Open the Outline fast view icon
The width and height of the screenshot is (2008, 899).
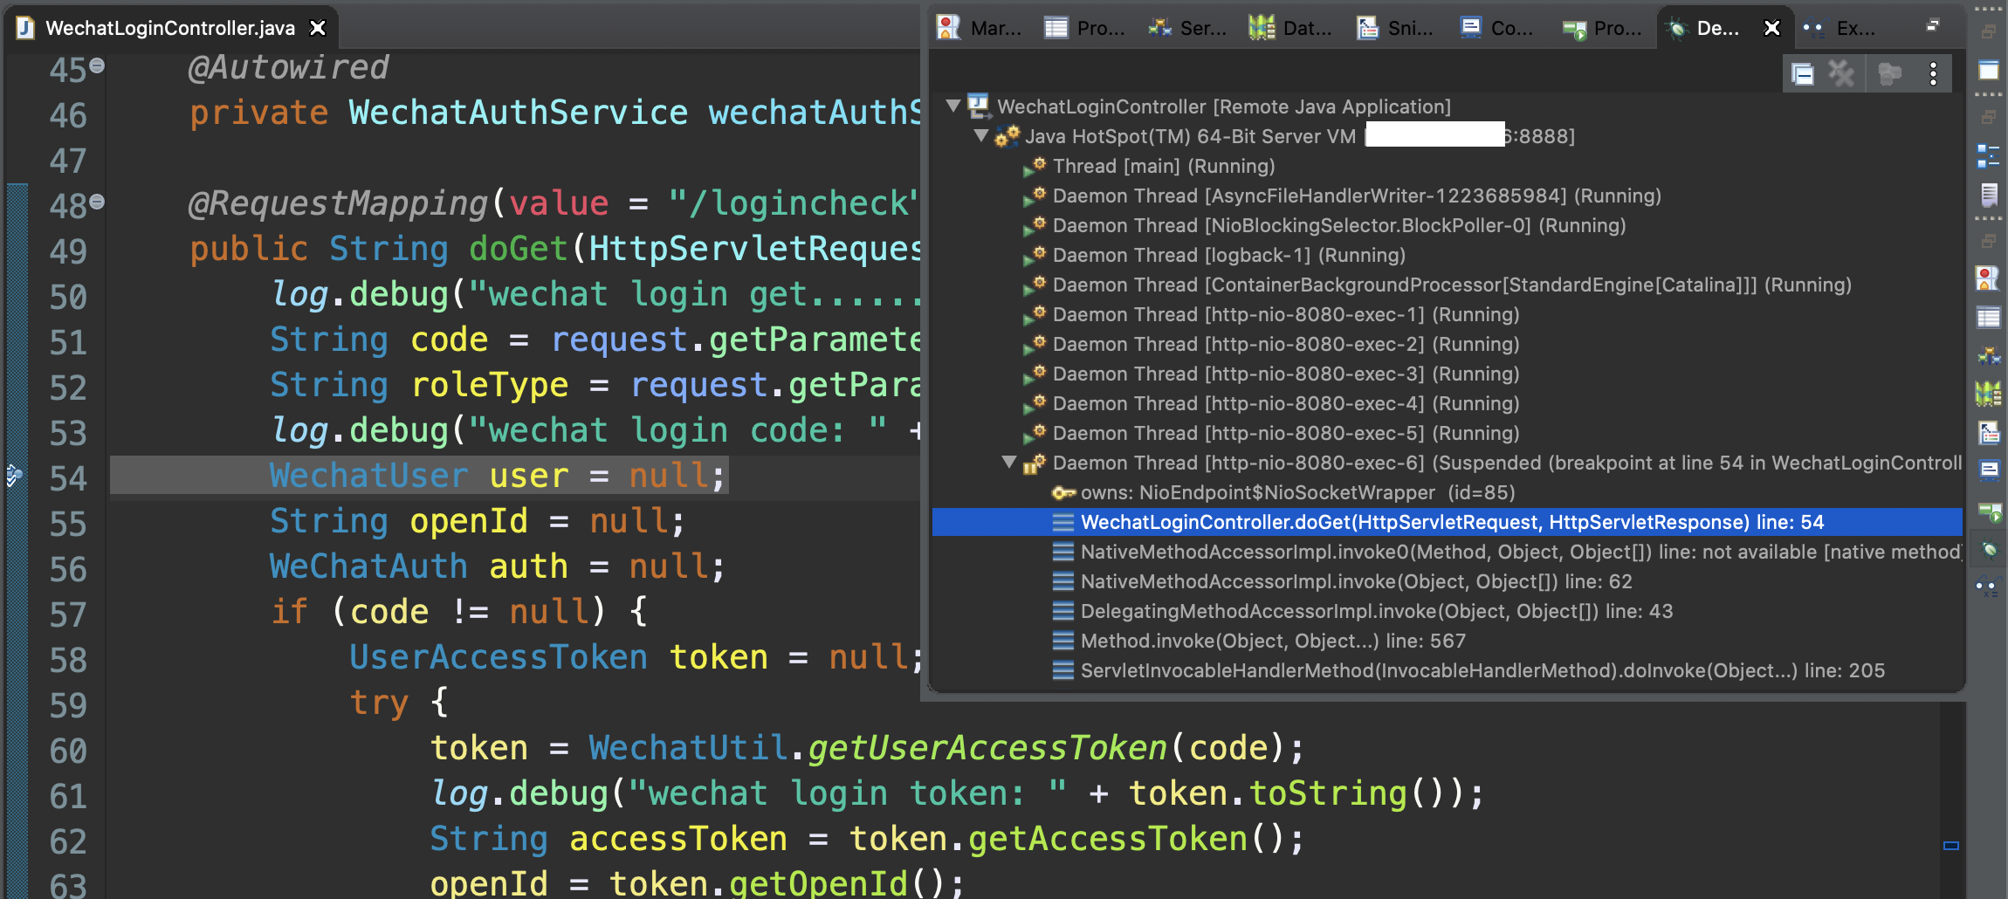pyautogui.click(x=1988, y=156)
